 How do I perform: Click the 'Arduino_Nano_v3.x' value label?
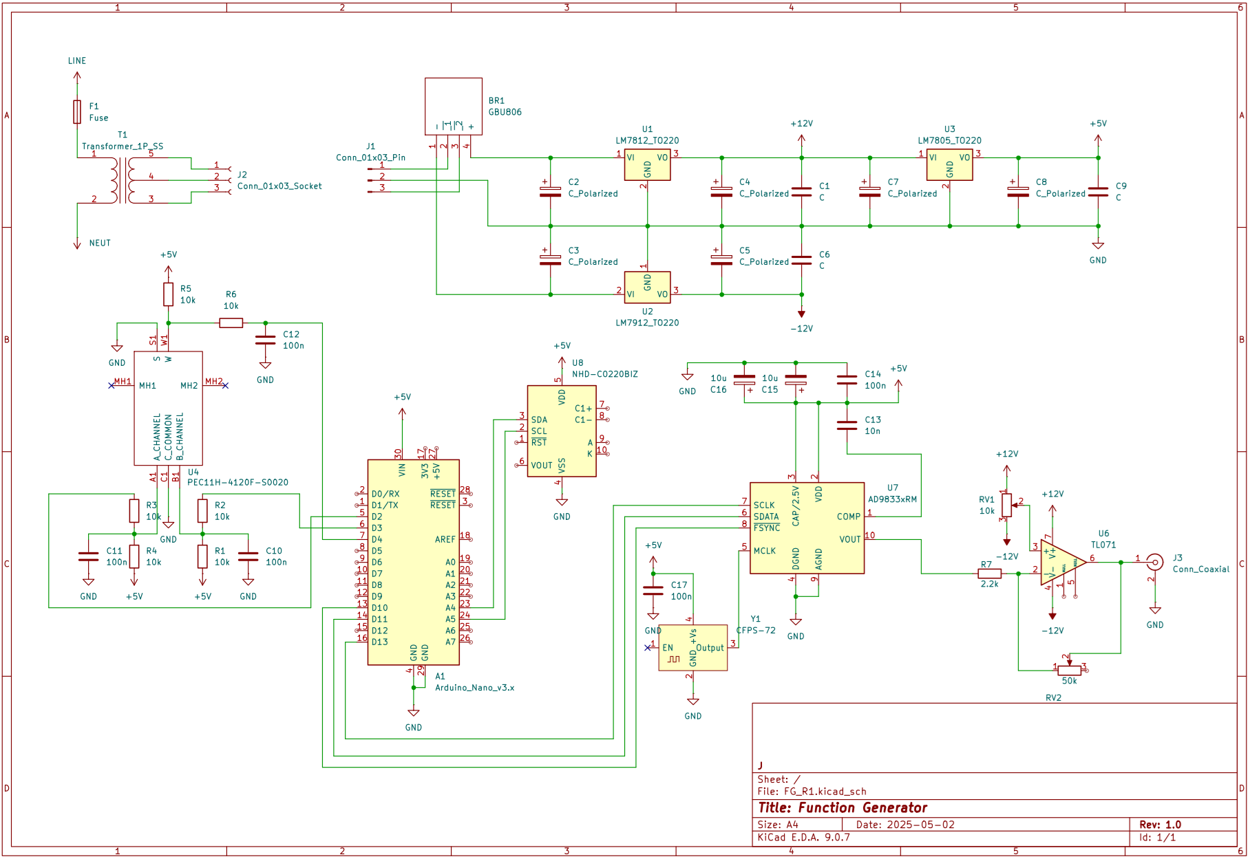(474, 688)
